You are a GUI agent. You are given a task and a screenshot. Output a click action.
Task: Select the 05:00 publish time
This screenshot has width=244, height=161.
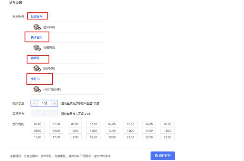[x=130, y=124]
